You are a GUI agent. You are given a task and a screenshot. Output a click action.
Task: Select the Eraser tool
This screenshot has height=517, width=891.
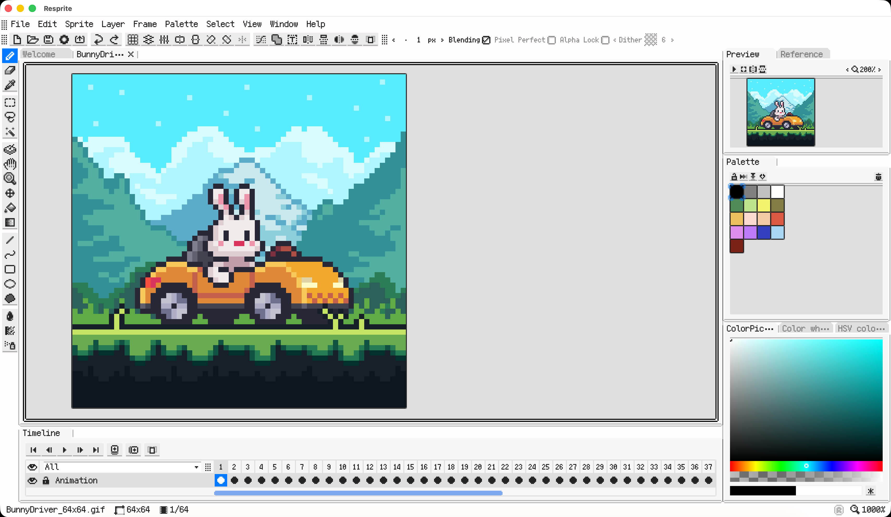coord(10,70)
